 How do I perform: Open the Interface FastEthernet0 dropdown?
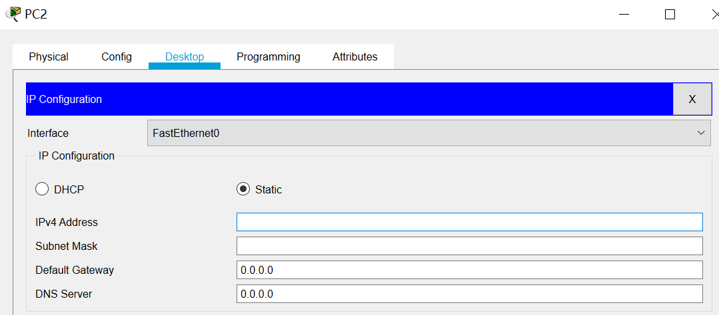[426, 133]
